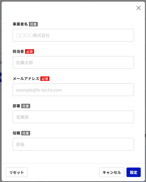Screen dimensions: 146x182
Task: Close the dialog with the X icon
Action: coord(138,8)
